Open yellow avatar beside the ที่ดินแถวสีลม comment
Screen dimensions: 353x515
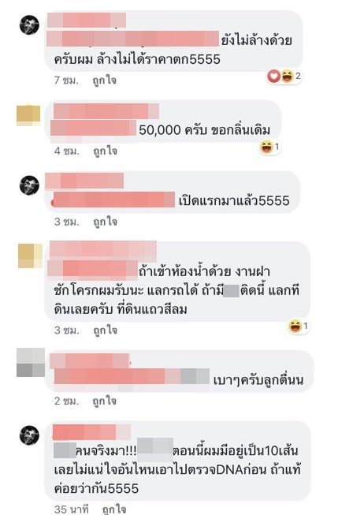click(30, 256)
